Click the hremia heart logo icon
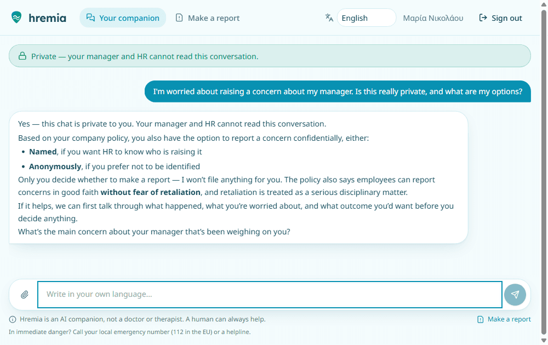 (16, 18)
